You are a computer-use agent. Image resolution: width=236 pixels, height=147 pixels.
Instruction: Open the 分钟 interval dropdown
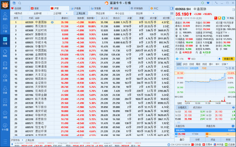coord(225,64)
